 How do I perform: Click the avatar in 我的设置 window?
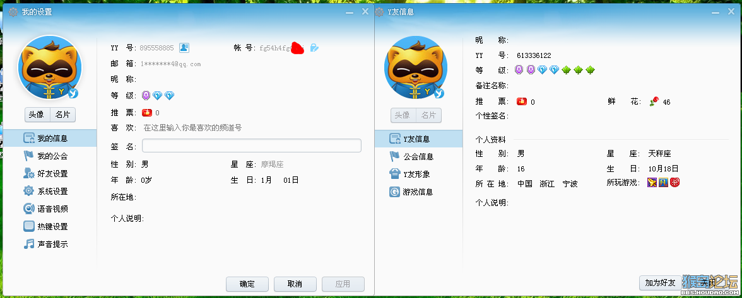(x=50, y=67)
